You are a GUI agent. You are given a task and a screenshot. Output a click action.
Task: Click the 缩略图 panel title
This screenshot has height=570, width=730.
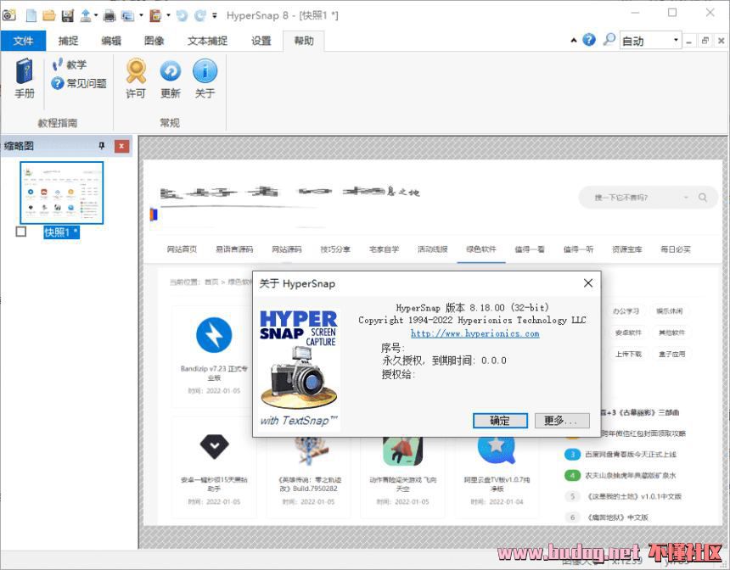[x=19, y=146]
